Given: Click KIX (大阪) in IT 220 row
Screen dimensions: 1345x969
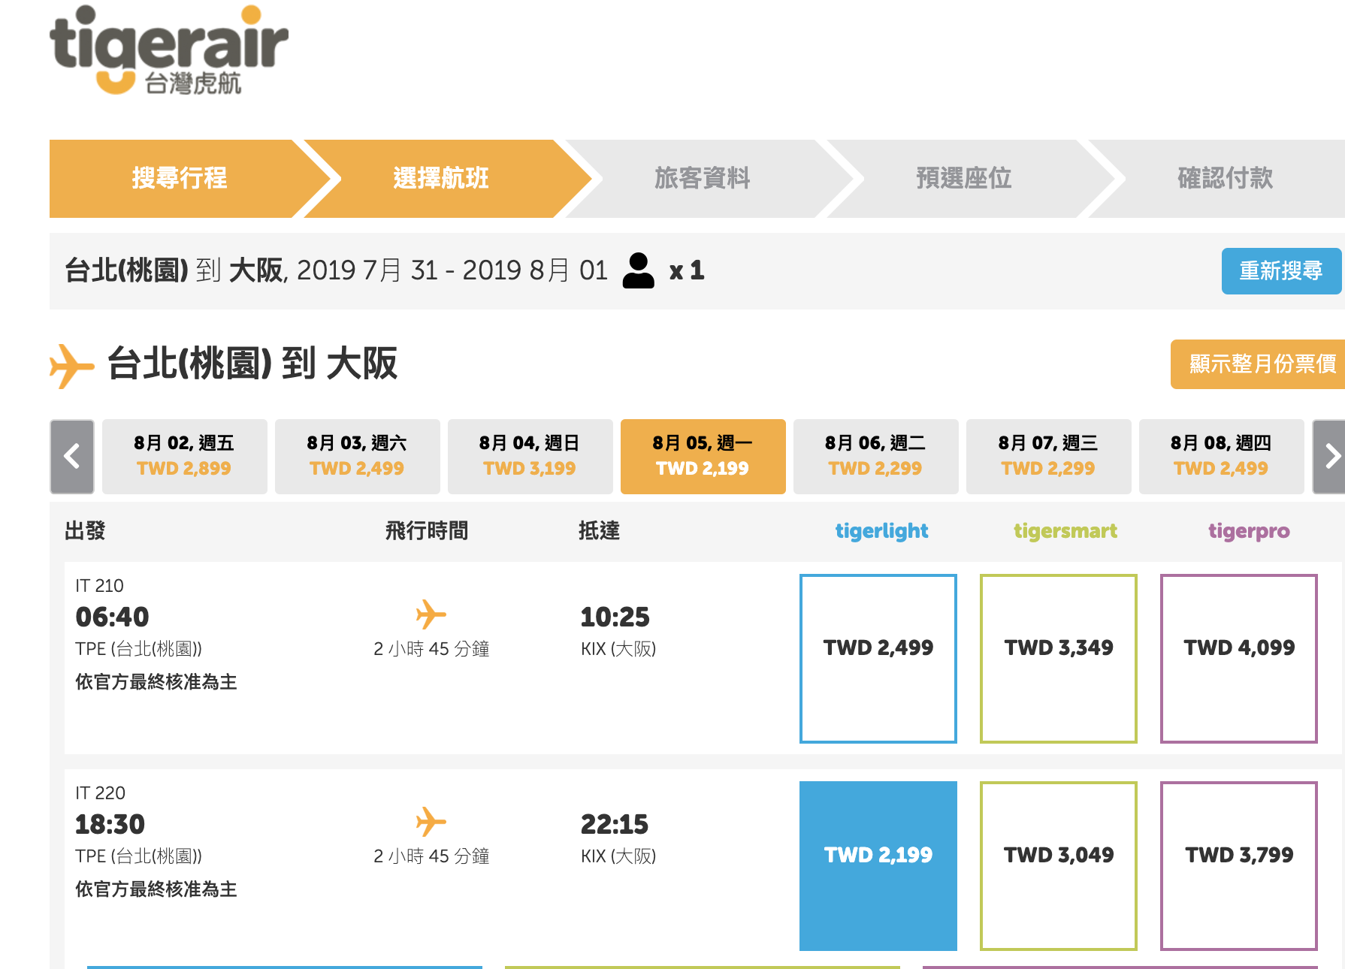Looking at the screenshot, I should click(x=618, y=856).
